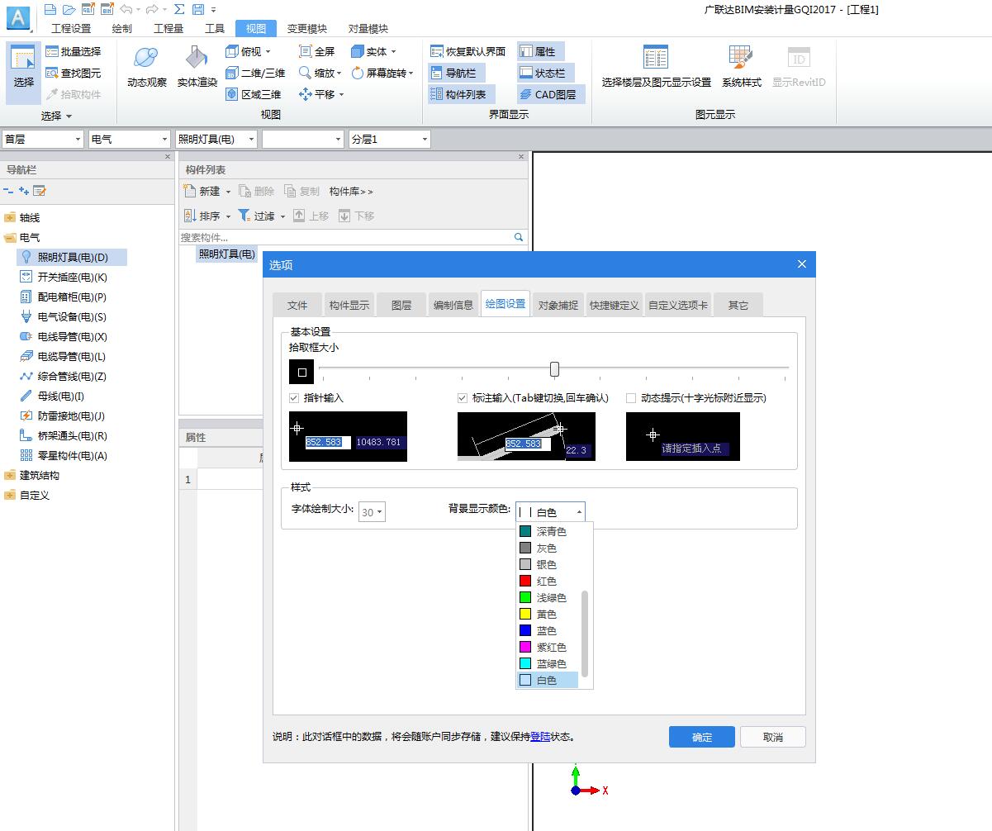Click the 搜索构件 search input field
The width and height of the screenshot is (992, 831).
tap(345, 237)
